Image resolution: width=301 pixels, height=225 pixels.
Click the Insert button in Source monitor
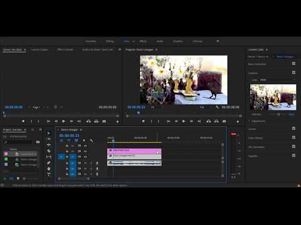(88, 121)
